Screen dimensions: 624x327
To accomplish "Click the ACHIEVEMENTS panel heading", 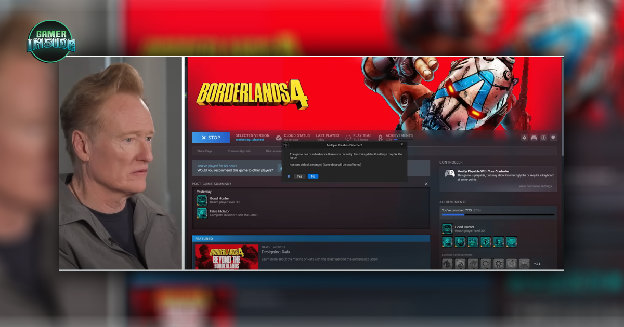I will (x=453, y=202).
